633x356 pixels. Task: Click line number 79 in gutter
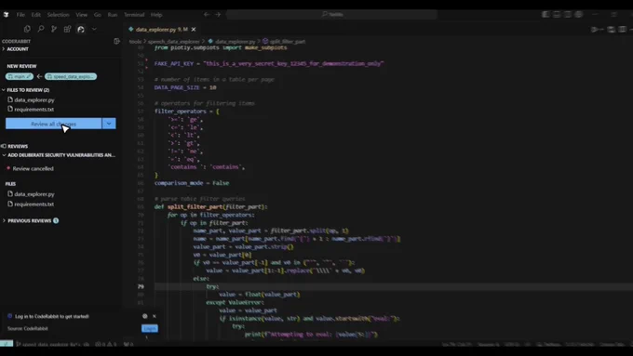pyautogui.click(x=141, y=286)
